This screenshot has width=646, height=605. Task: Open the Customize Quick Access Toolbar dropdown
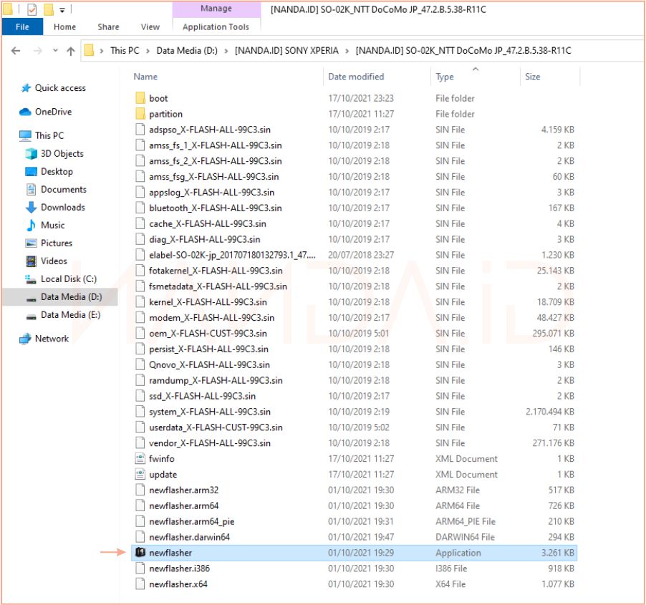(62, 10)
